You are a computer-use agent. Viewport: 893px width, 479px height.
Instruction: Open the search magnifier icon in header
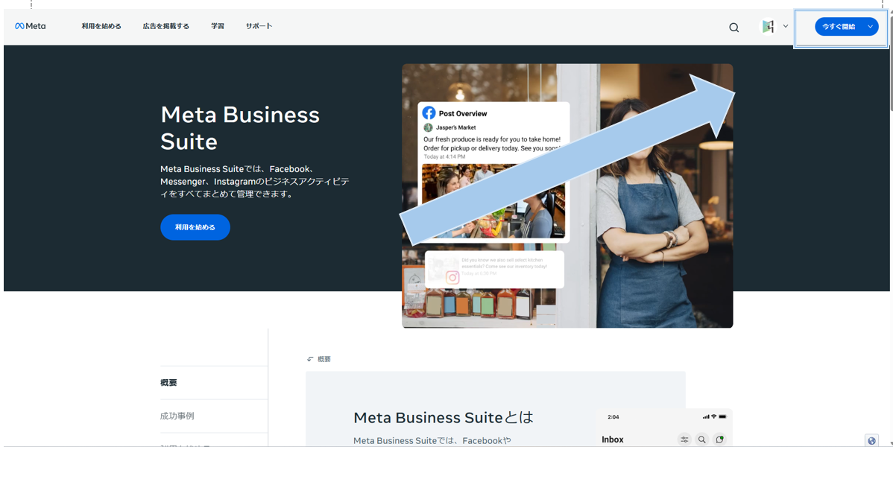tap(733, 28)
